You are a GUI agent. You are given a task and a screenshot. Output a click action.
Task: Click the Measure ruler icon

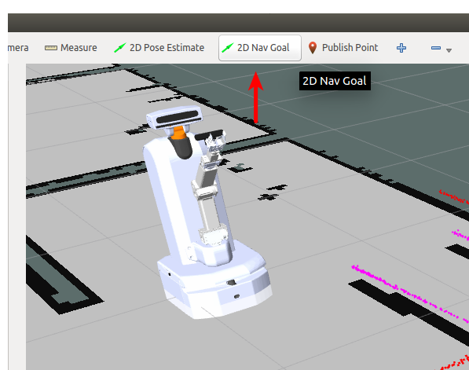click(x=51, y=48)
